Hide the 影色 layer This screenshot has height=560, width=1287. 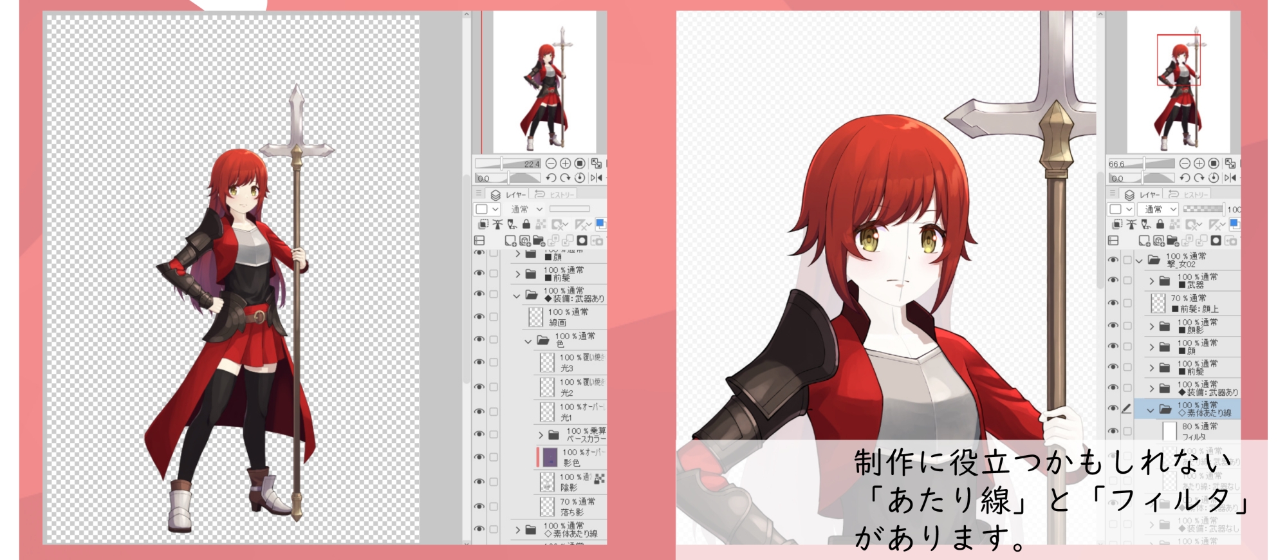point(479,457)
